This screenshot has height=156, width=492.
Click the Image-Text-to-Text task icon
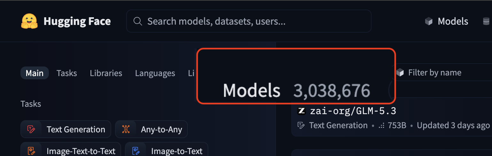[31, 151]
